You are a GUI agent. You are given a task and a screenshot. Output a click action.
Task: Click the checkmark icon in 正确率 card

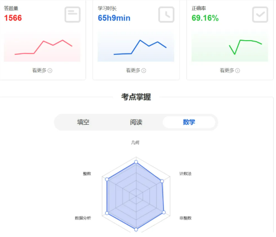pos(260,15)
